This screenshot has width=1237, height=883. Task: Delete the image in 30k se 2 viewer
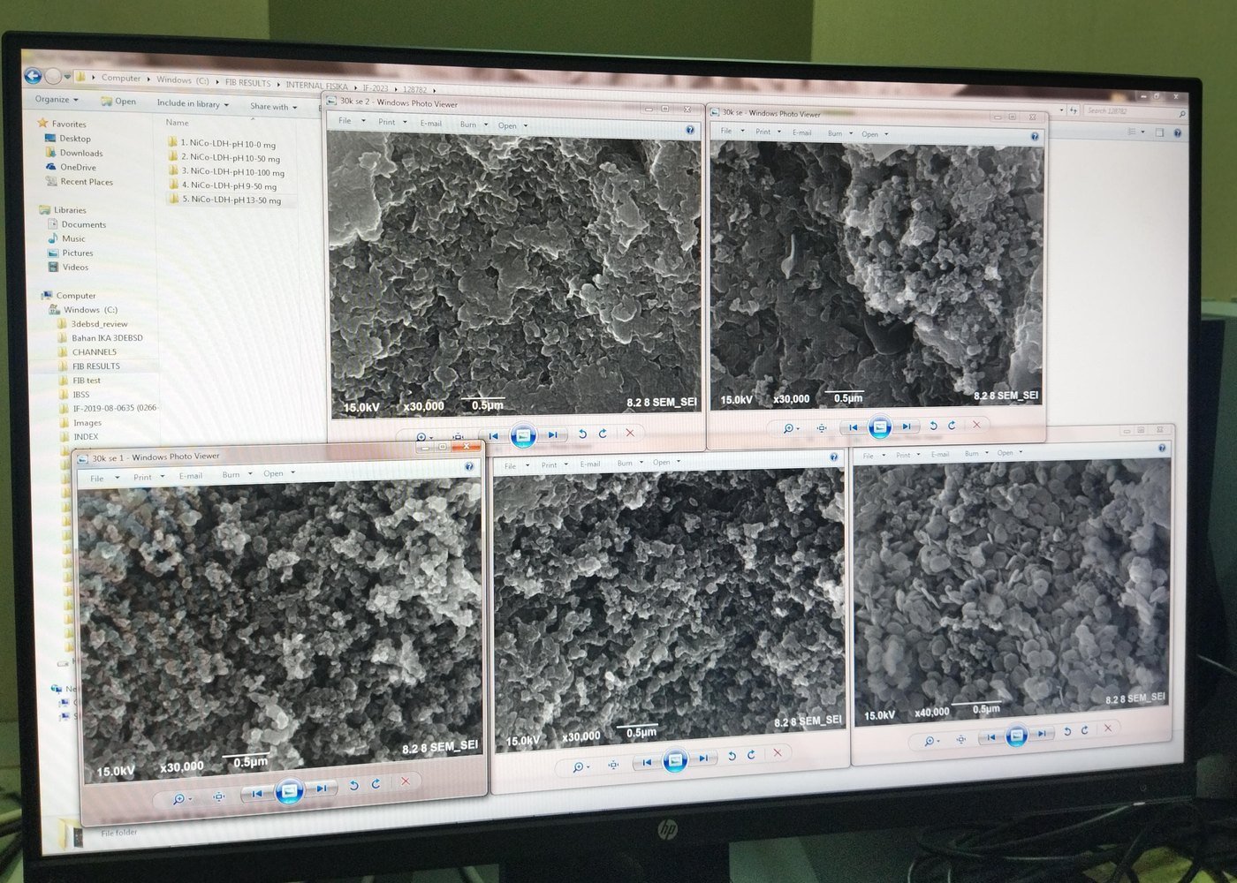(630, 433)
